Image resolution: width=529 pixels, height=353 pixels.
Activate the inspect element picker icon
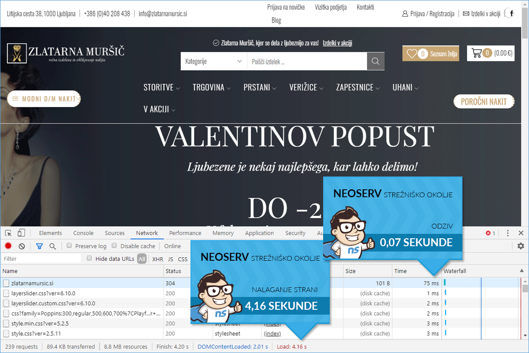pyautogui.click(x=8, y=233)
